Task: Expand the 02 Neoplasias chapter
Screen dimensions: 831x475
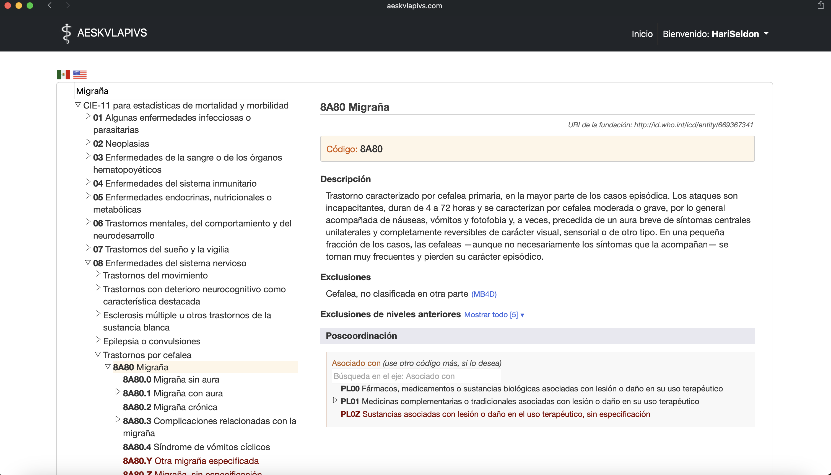Action: tap(88, 142)
